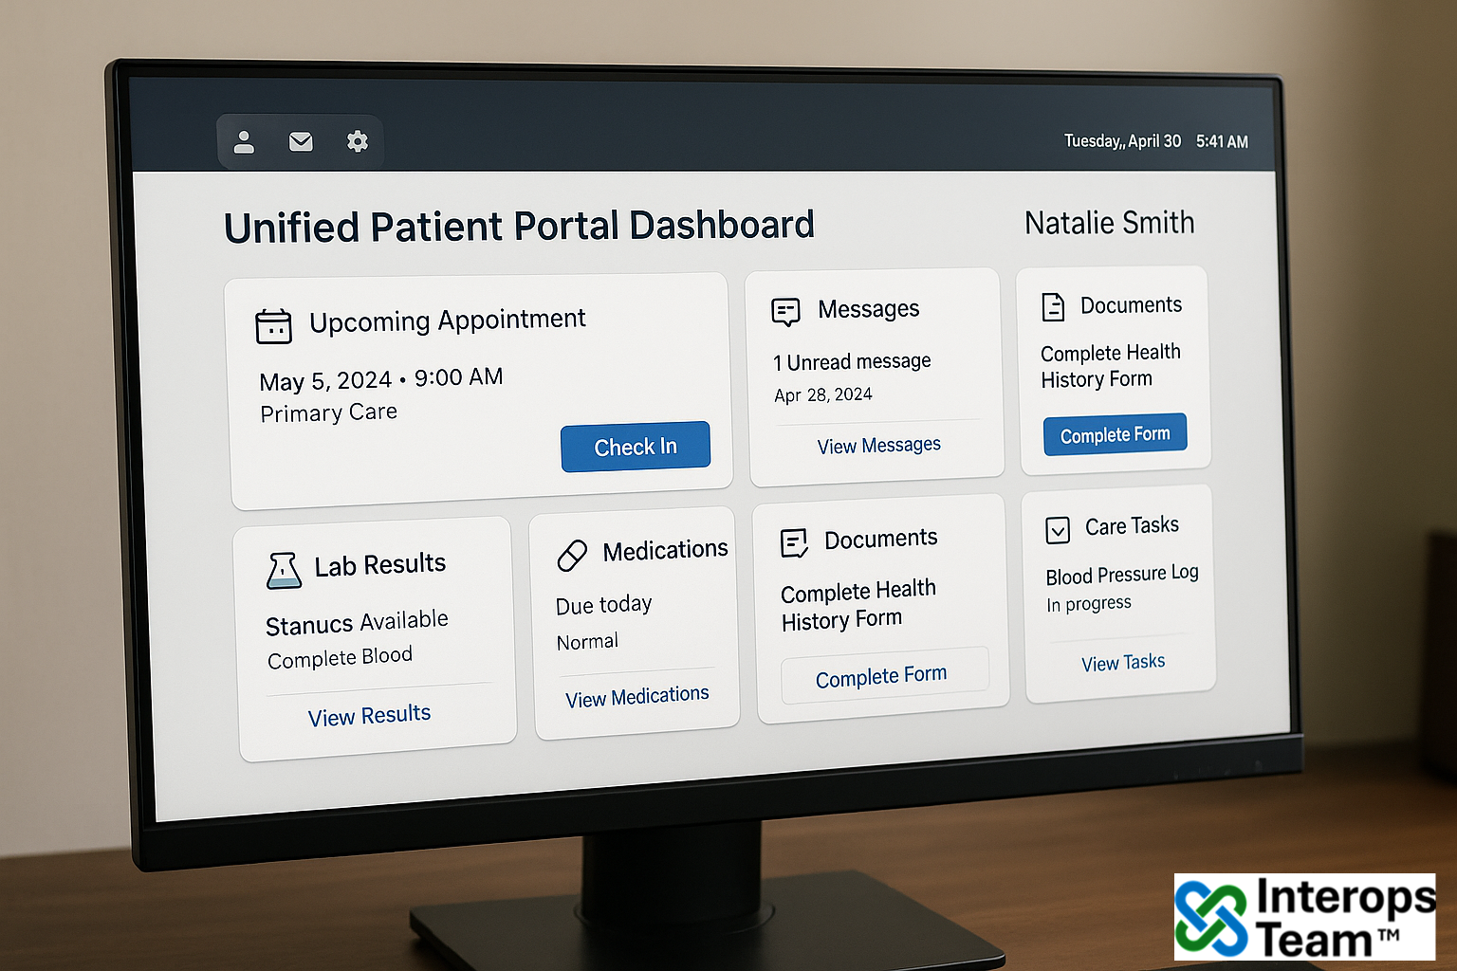1457x971 pixels.
Task: Open the View Messages link
Action: [879, 446]
